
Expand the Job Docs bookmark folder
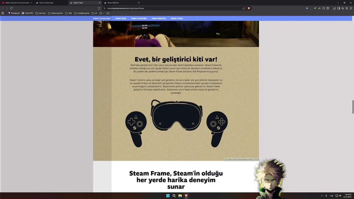coord(41,13)
